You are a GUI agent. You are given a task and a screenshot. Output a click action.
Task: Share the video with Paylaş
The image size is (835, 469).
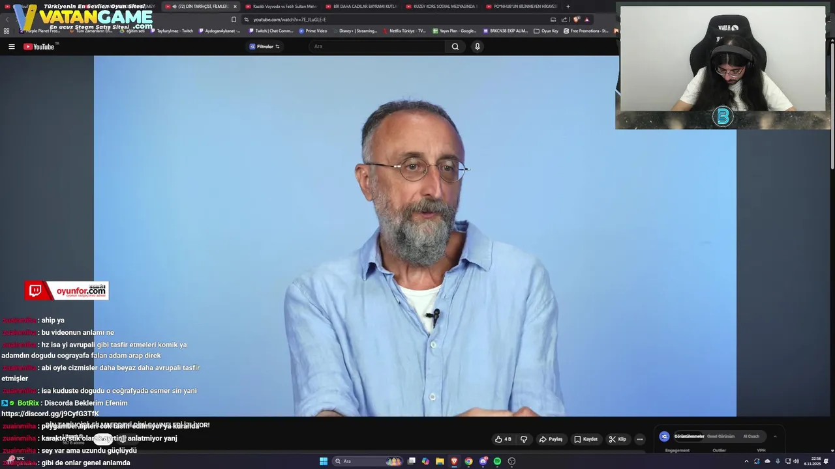(551, 439)
